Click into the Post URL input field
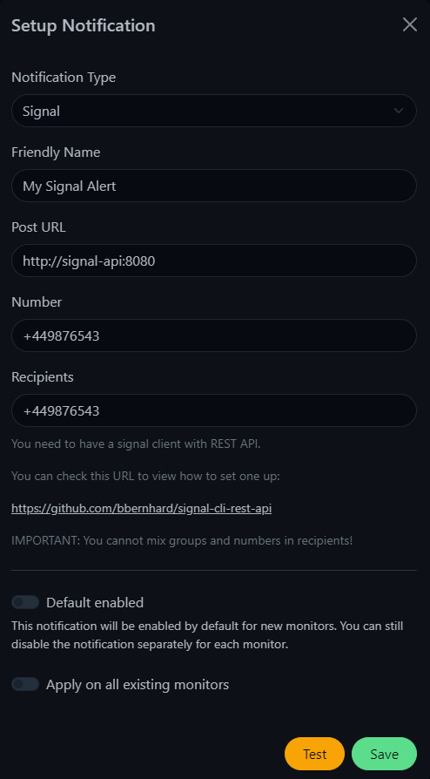This screenshot has width=430, height=779. 214,261
